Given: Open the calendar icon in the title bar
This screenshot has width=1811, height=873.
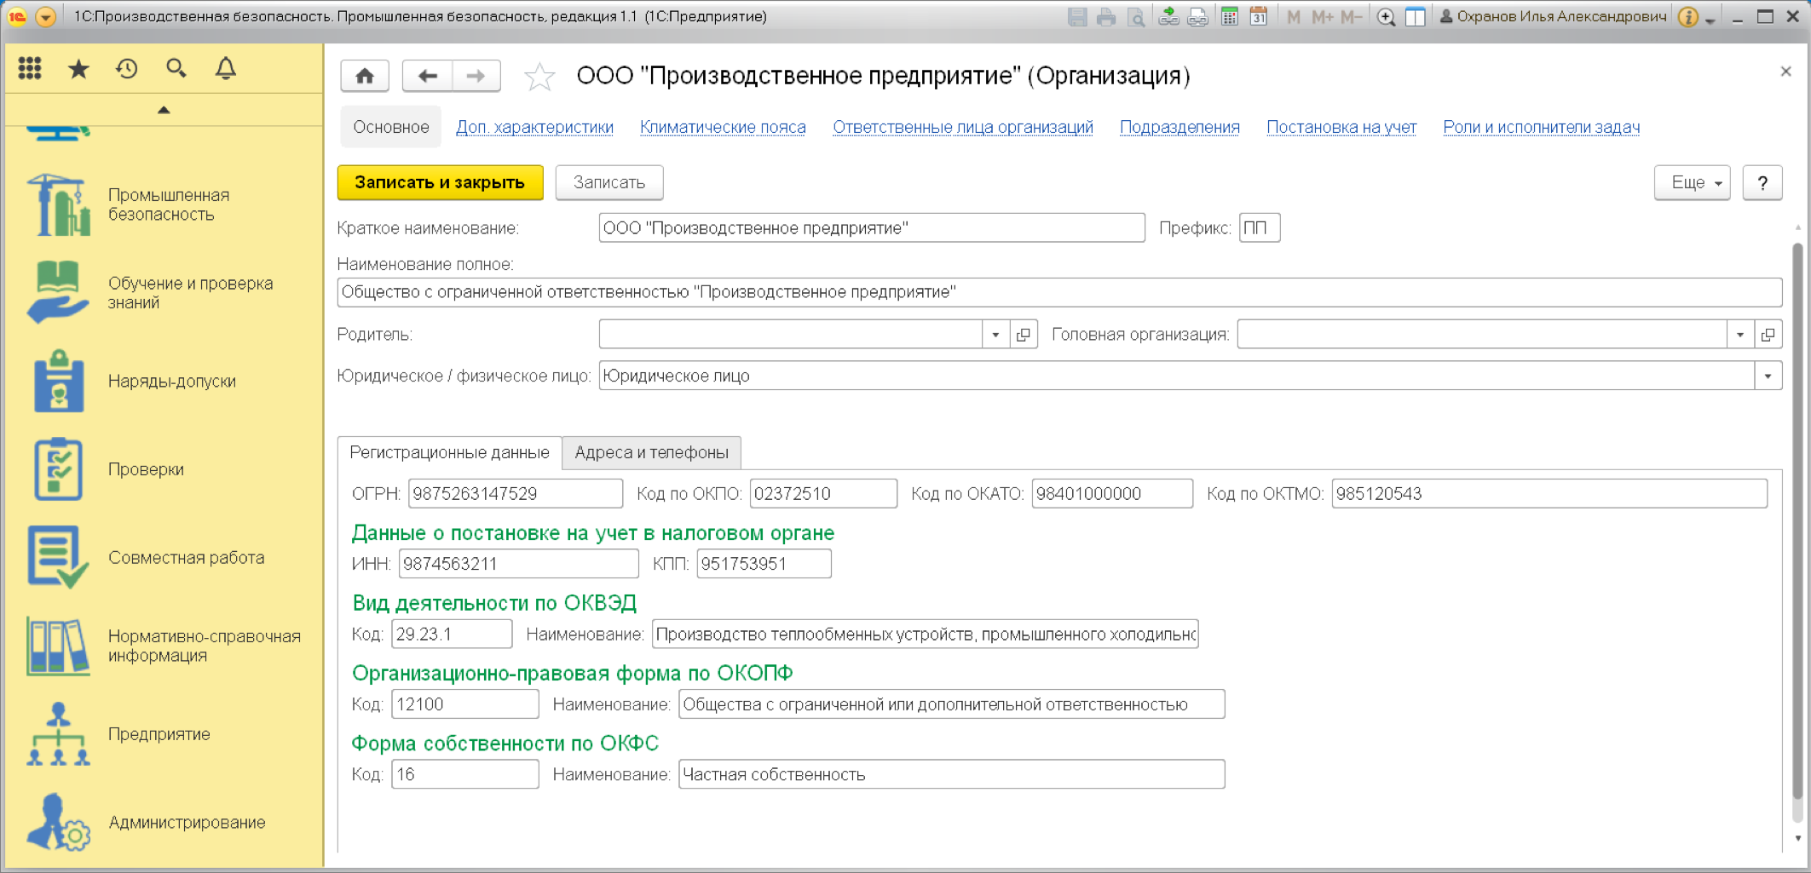Looking at the screenshot, I should tap(1259, 16).
